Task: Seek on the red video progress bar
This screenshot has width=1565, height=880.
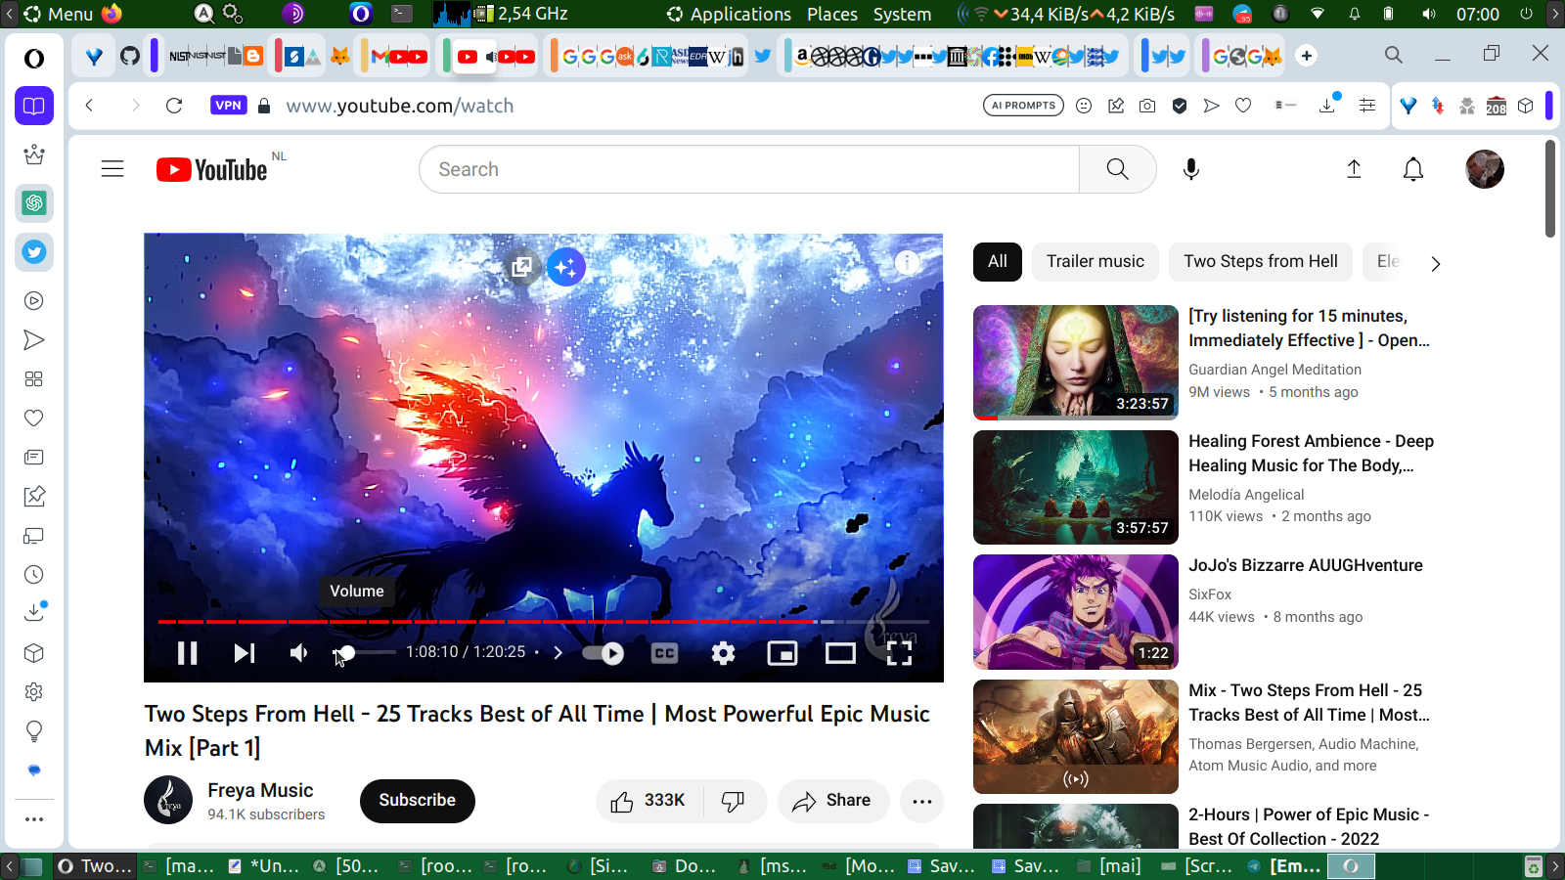Action: pos(544,621)
